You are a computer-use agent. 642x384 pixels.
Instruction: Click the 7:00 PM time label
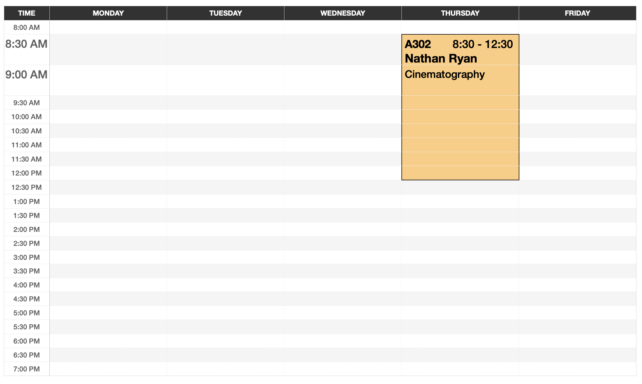[27, 369]
